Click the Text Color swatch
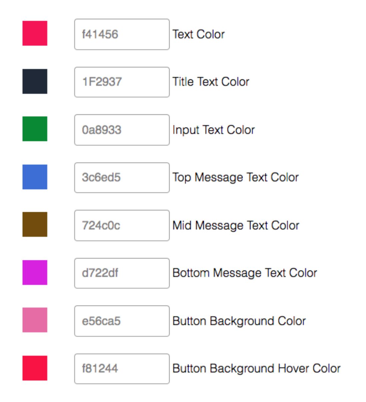This screenshot has width=366, height=402. point(35,33)
